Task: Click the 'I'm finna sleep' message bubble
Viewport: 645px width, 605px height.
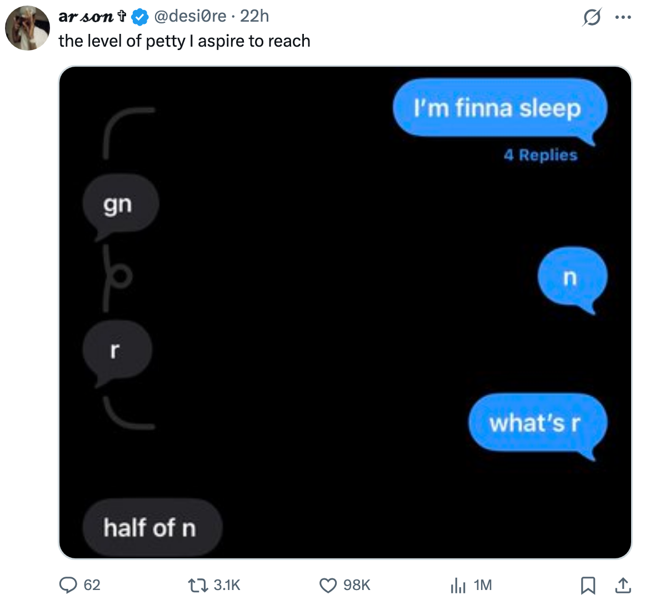Action: pyautogui.click(x=498, y=108)
